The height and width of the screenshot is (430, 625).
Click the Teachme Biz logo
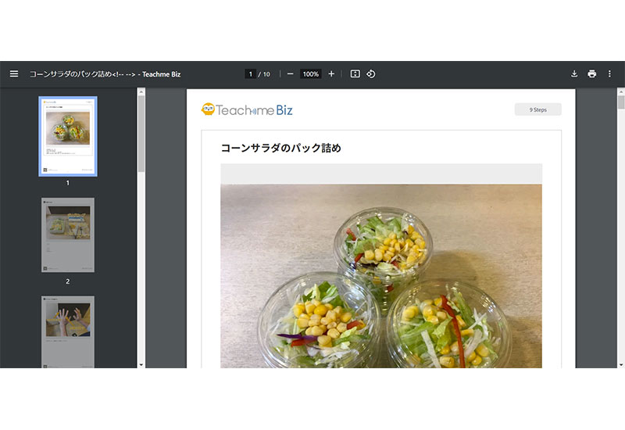pyautogui.click(x=247, y=110)
